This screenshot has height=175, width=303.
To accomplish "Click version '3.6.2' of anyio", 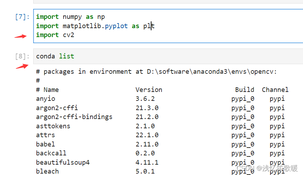I will click(145, 99).
